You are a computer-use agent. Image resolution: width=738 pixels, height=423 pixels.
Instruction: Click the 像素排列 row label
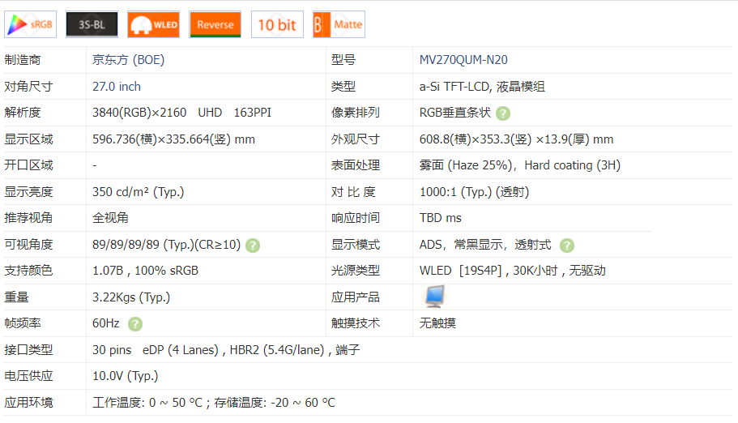click(x=356, y=113)
